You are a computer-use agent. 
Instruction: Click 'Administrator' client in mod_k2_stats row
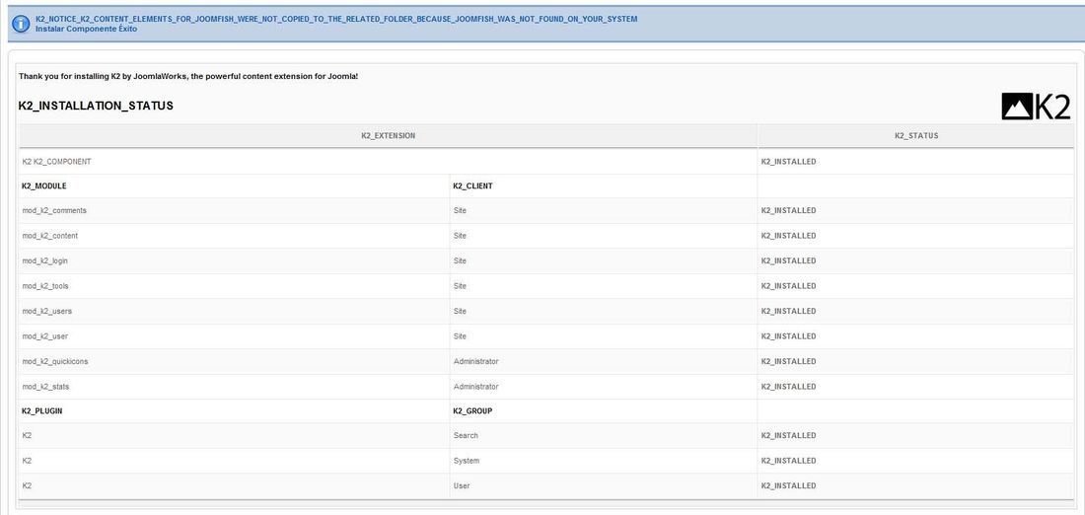point(476,387)
